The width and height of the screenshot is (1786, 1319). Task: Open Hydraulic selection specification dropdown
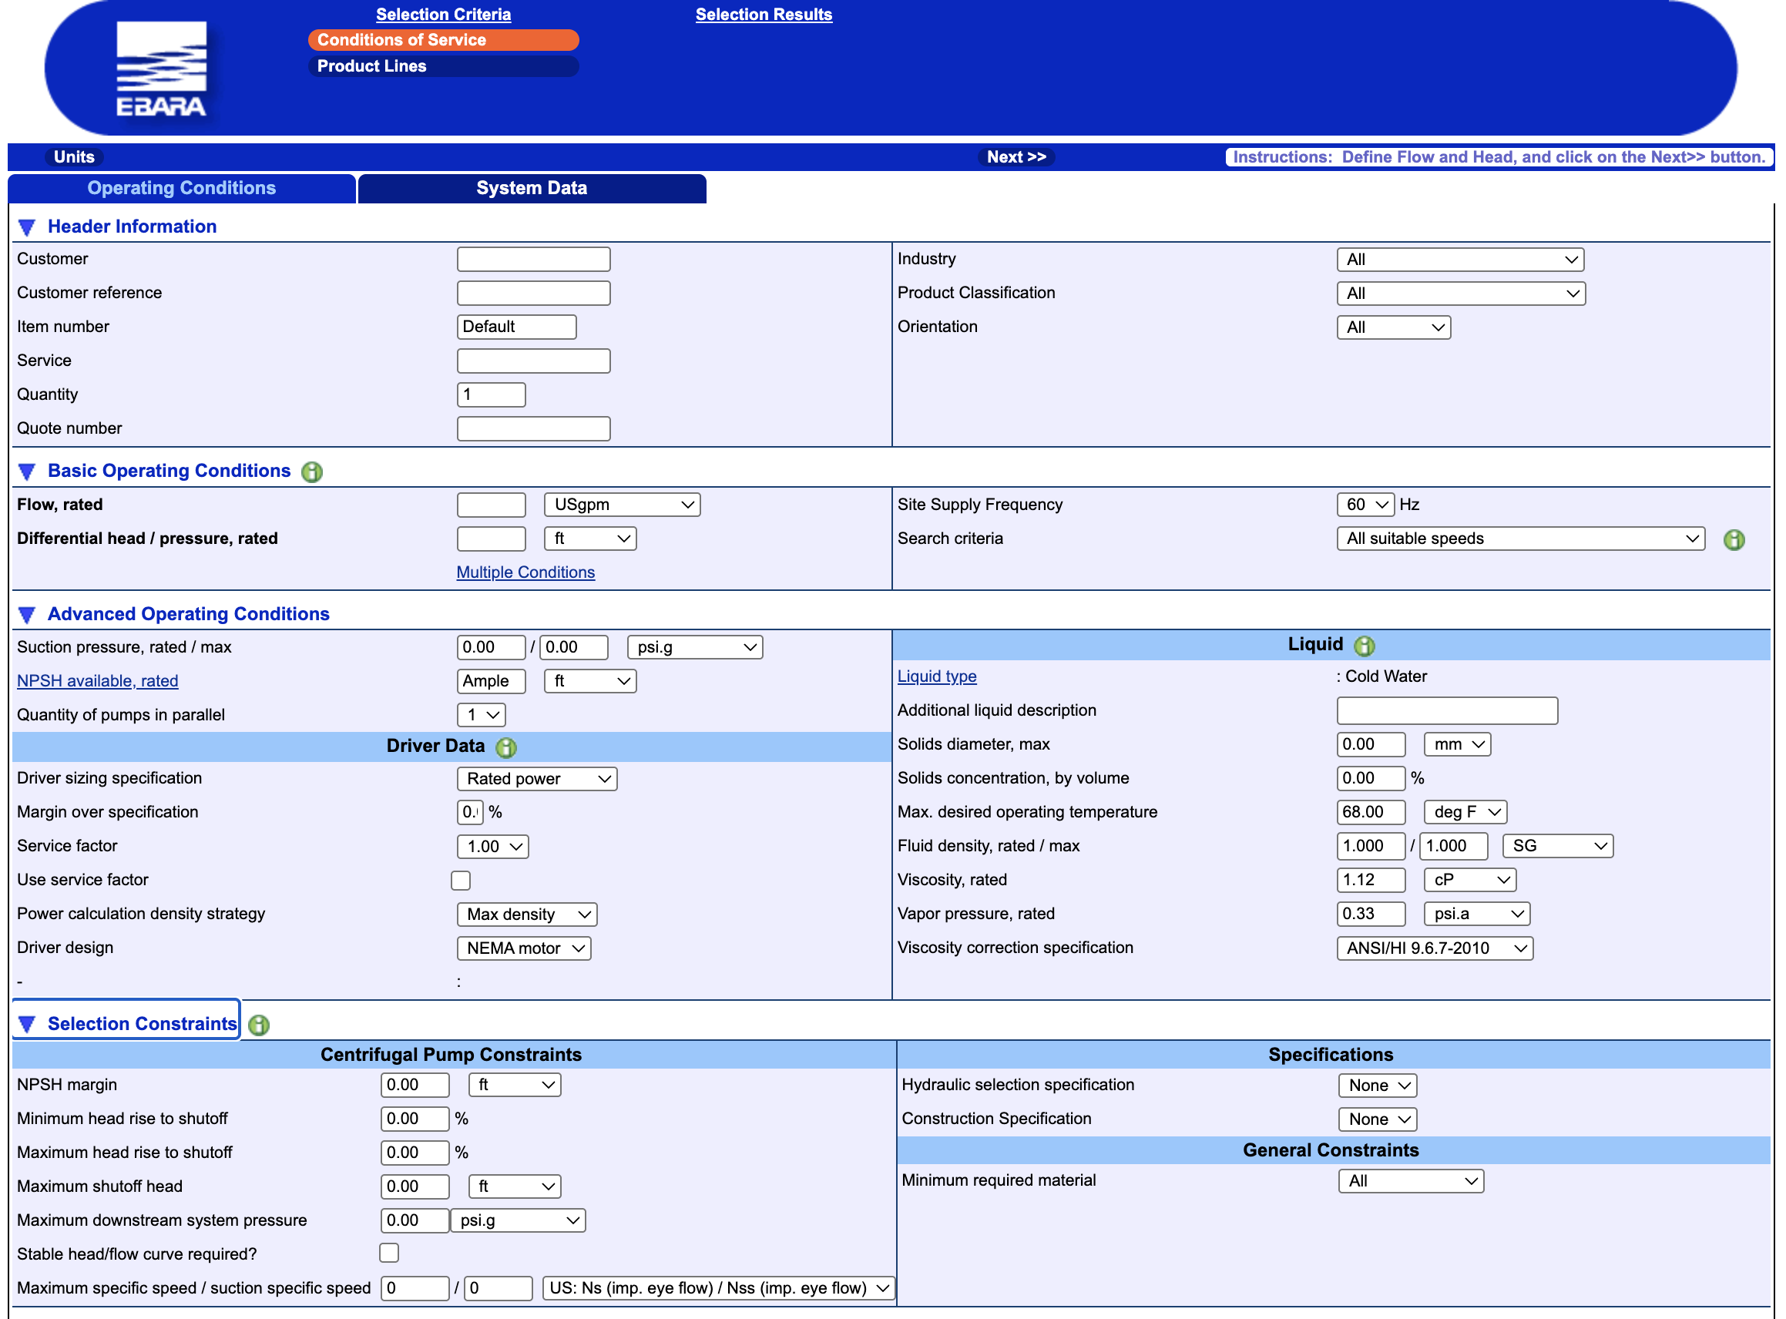pyautogui.click(x=1377, y=1086)
